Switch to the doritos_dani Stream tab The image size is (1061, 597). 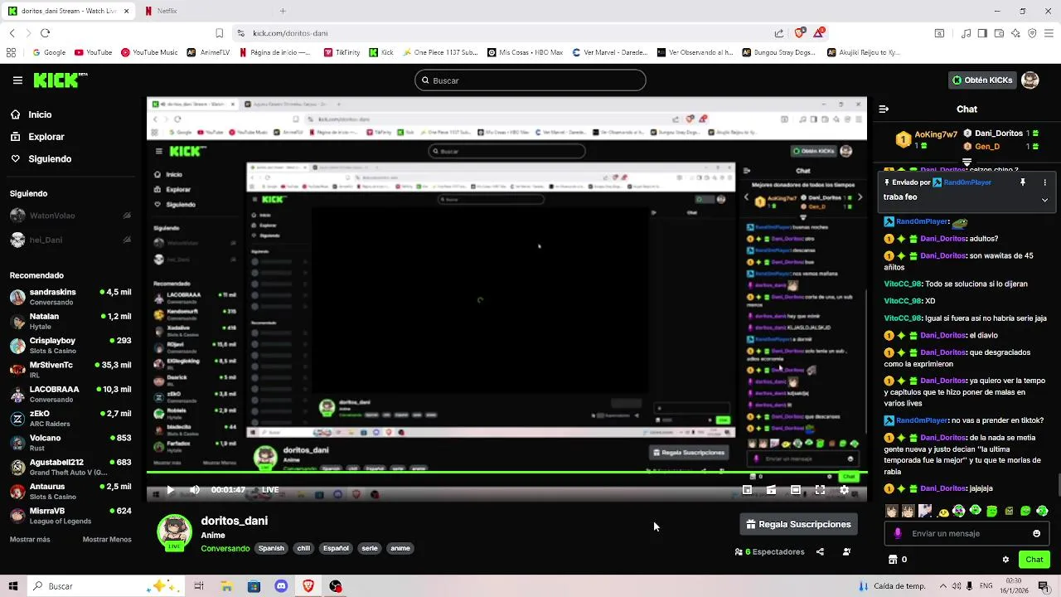click(x=68, y=11)
